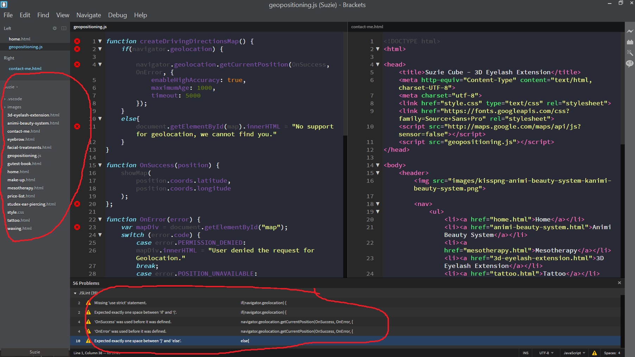Open style.css from the file tree
Viewport: 635px width, 357px height.
15,212
